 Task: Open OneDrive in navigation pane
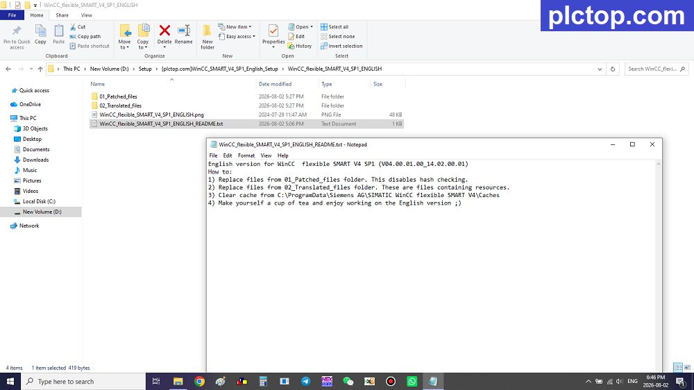pyautogui.click(x=30, y=105)
